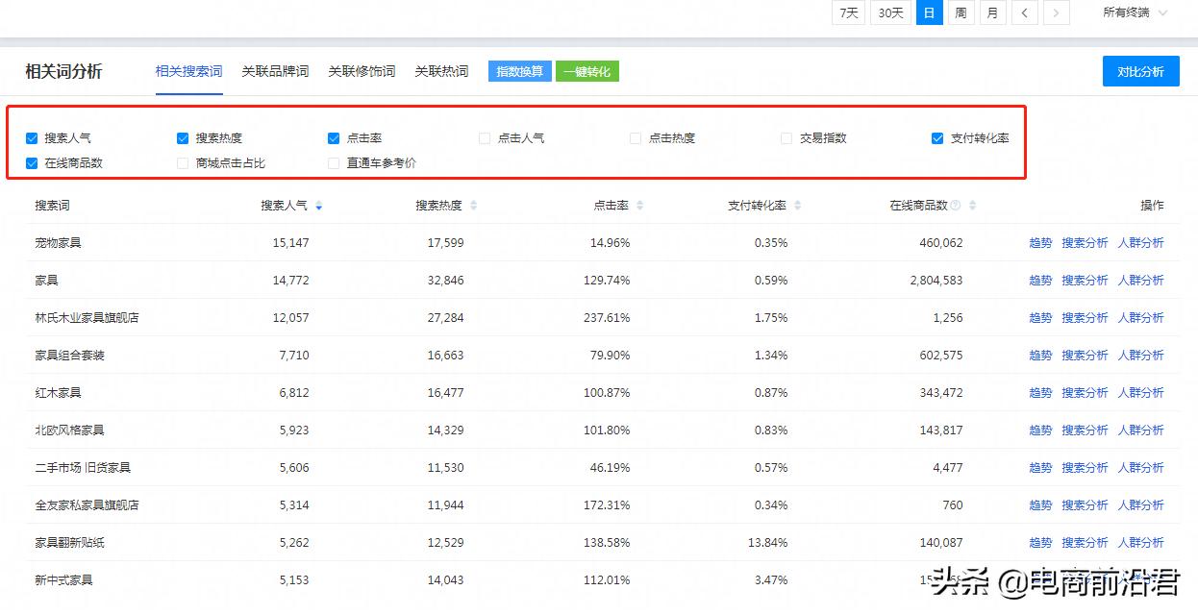This screenshot has width=1198, height=615.
Task: Open 人群分析 for 红木家具 row
Action: tap(1140, 393)
